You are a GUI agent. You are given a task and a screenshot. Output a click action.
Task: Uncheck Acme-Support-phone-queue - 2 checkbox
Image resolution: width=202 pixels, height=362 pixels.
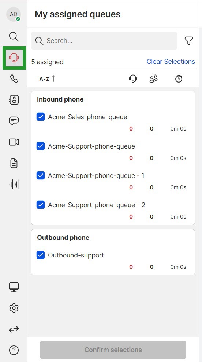pyautogui.click(x=41, y=205)
